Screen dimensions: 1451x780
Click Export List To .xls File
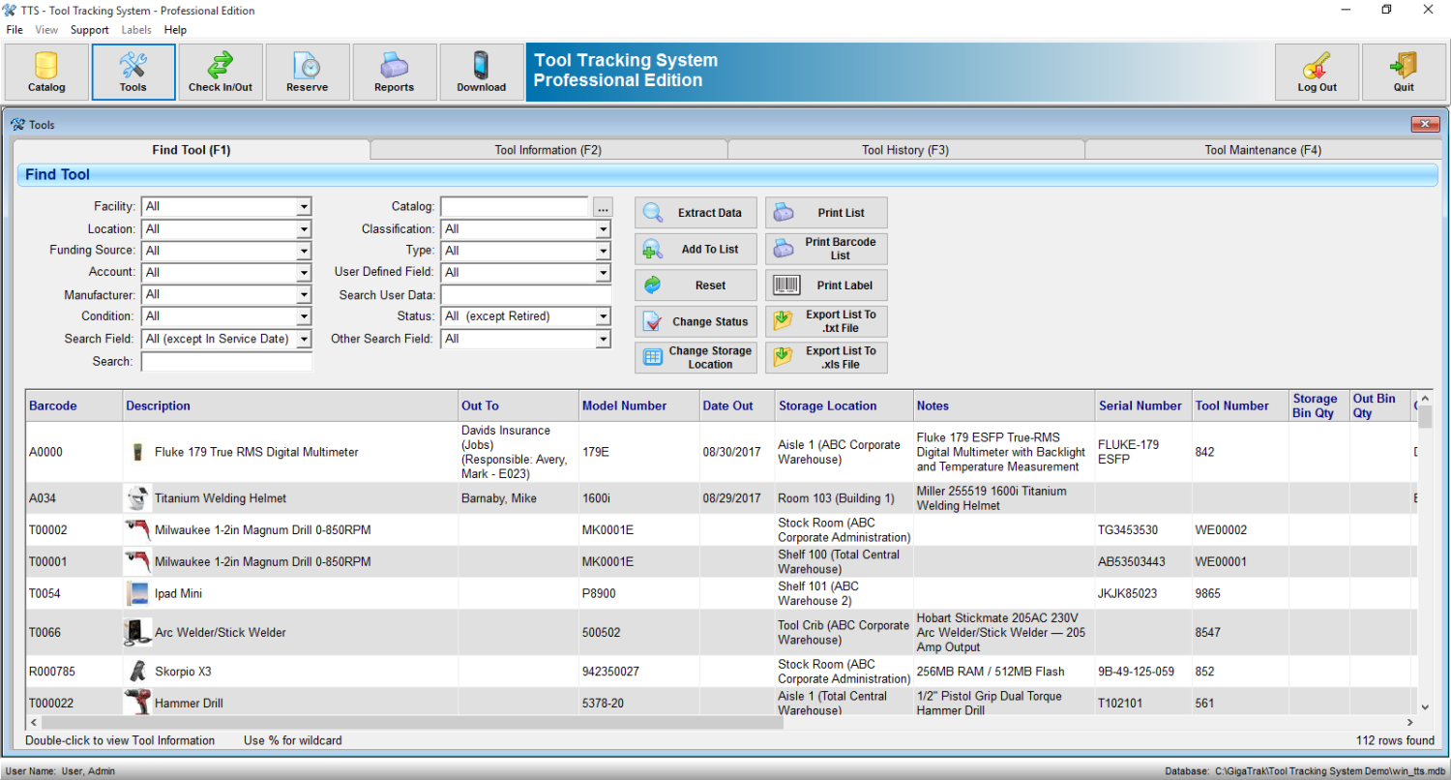826,357
